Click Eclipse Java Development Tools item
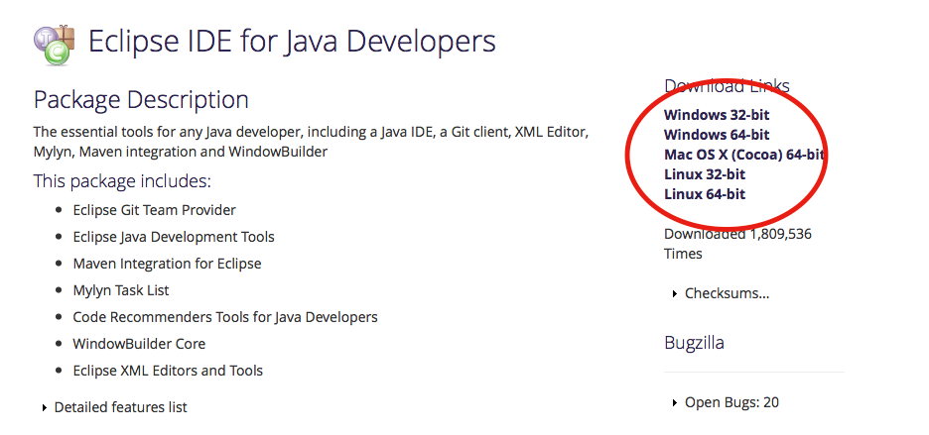The width and height of the screenshot is (929, 435). (174, 238)
